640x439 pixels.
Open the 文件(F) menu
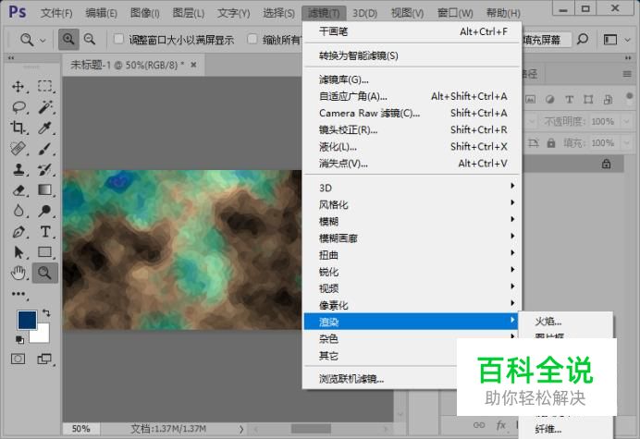pyautogui.click(x=56, y=13)
